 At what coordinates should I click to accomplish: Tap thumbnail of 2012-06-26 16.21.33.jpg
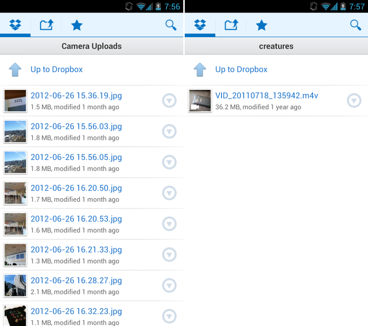pos(15,255)
